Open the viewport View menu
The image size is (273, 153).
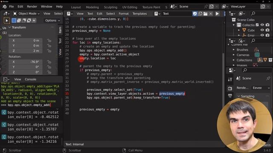[47, 14]
